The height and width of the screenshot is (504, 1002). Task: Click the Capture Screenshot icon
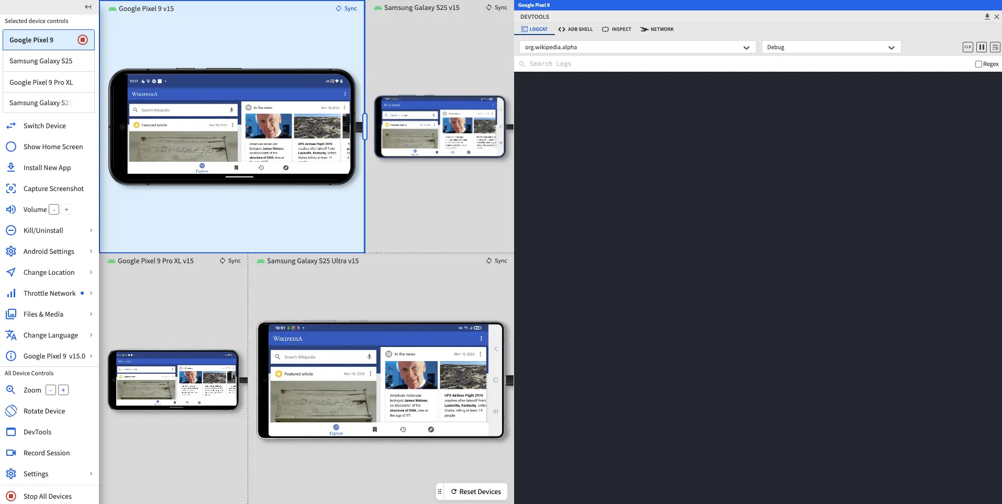(11, 188)
